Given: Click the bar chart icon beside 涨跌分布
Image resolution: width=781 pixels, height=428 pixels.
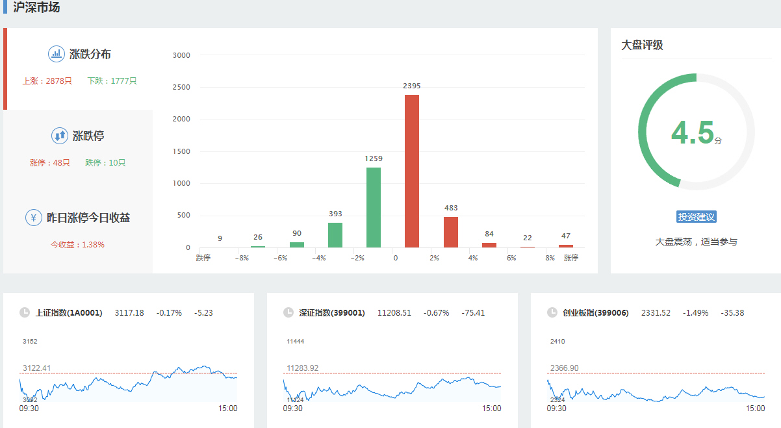Looking at the screenshot, I should pyautogui.click(x=57, y=54).
